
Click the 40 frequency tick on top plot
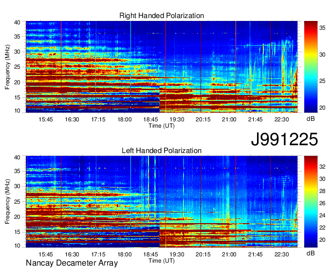(x=18, y=22)
